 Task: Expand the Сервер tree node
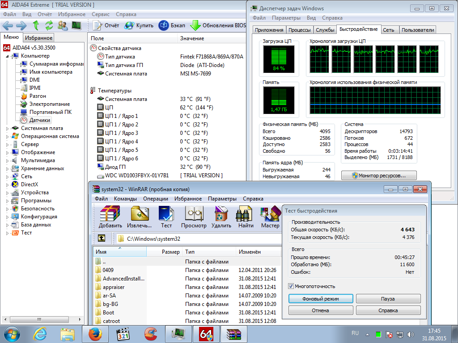8,144
